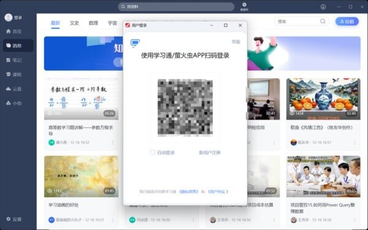Click the title 高等数学习题讲解——参数方程求导
The height and width of the screenshot is (230, 368).
pyautogui.click(x=81, y=131)
